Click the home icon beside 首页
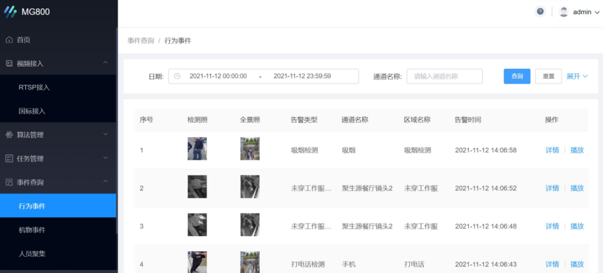The image size is (603, 273). 9,40
